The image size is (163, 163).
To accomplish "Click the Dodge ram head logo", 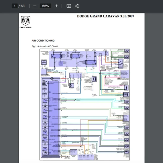I will click(26, 21).
